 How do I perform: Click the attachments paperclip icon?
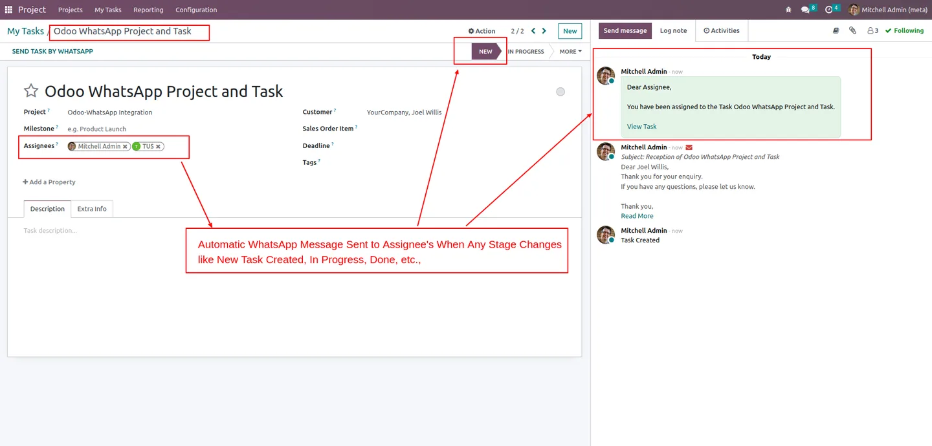[852, 30]
